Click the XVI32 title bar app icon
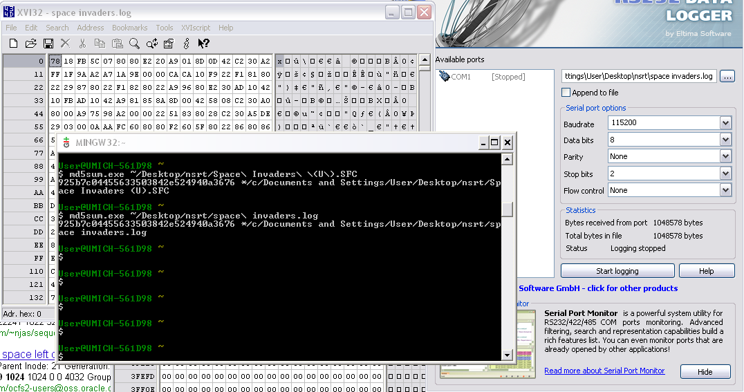The image size is (744, 392). (x=8, y=12)
